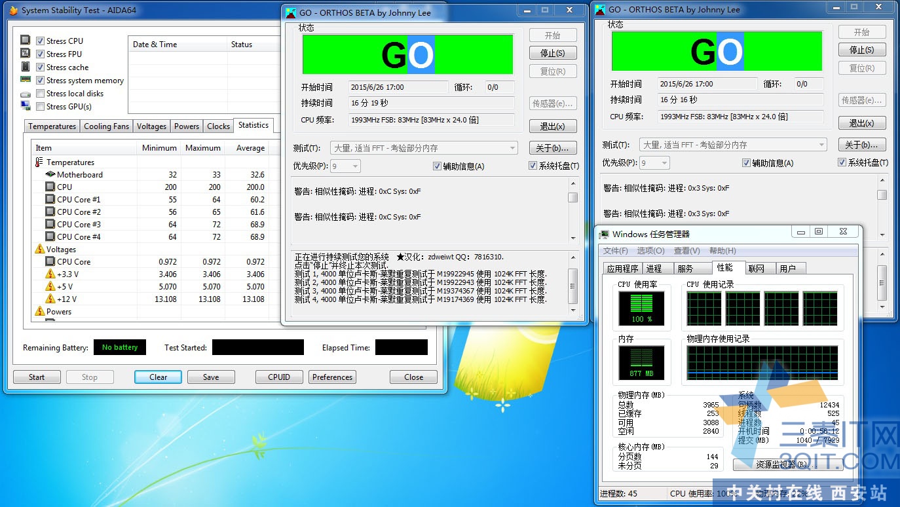Image resolution: width=900 pixels, height=507 pixels.
Task: Click the Windows 任务管理器 title bar icon
Action: pos(603,234)
